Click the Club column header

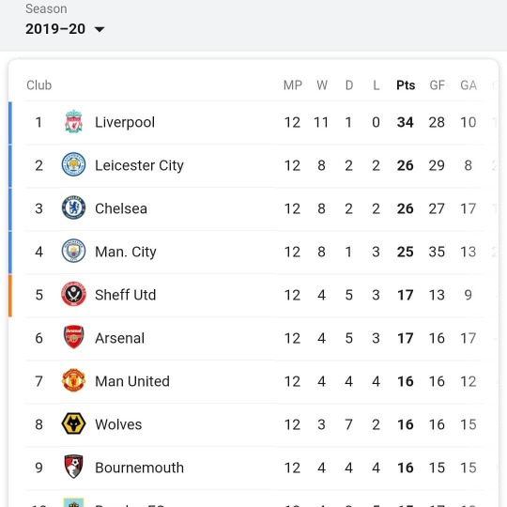39,85
